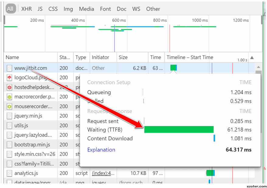
Task: Click the jquery.min.js script file icon
Action: [9, 116]
